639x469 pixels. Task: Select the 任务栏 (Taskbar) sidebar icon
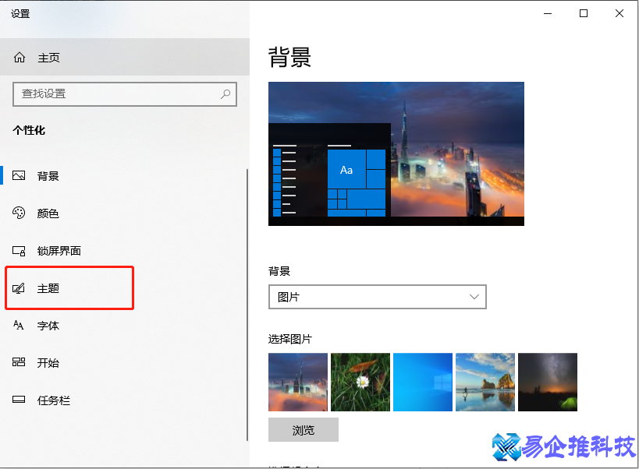coord(19,400)
